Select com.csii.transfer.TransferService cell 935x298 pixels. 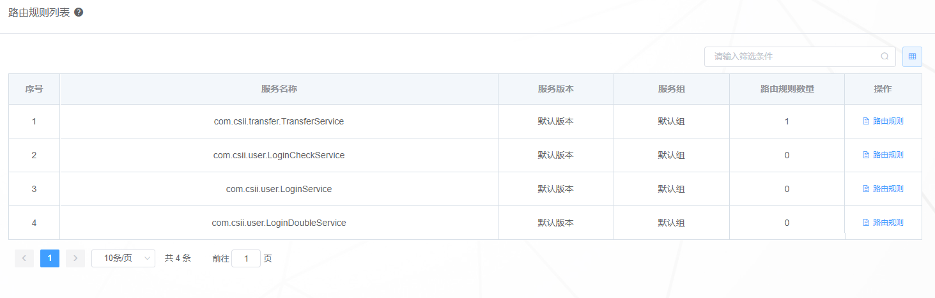pyautogui.click(x=279, y=121)
